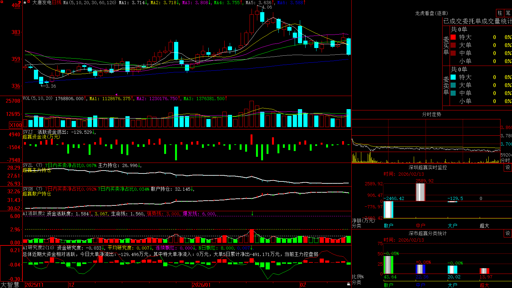Click the 中户 2589.92 bar in 实时监控 chart
The image size is (512, 288).
(x=420, y=192)
